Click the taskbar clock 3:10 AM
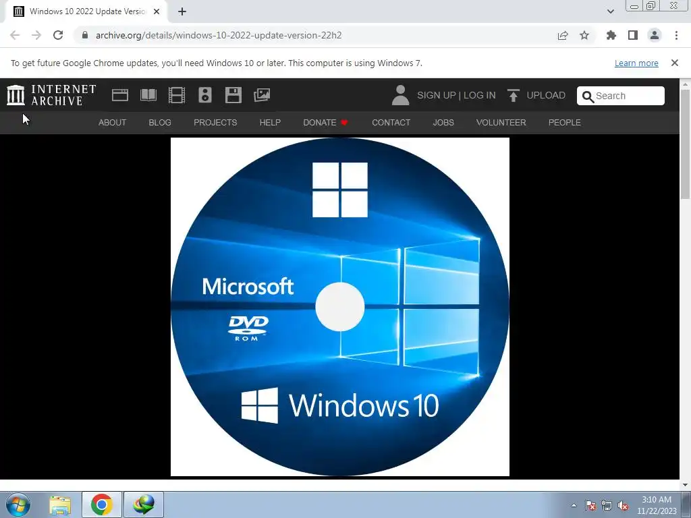This screenshot has height=518, width=691. point(656,505)
